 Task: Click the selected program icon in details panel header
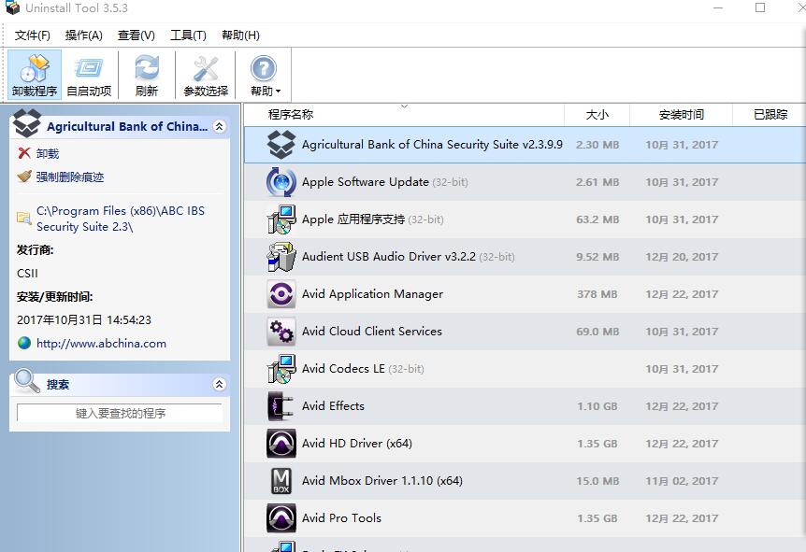click(x=27, y=122)
